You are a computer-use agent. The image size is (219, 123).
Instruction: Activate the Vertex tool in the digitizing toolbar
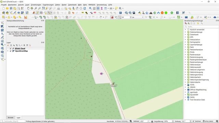point(49,13)
